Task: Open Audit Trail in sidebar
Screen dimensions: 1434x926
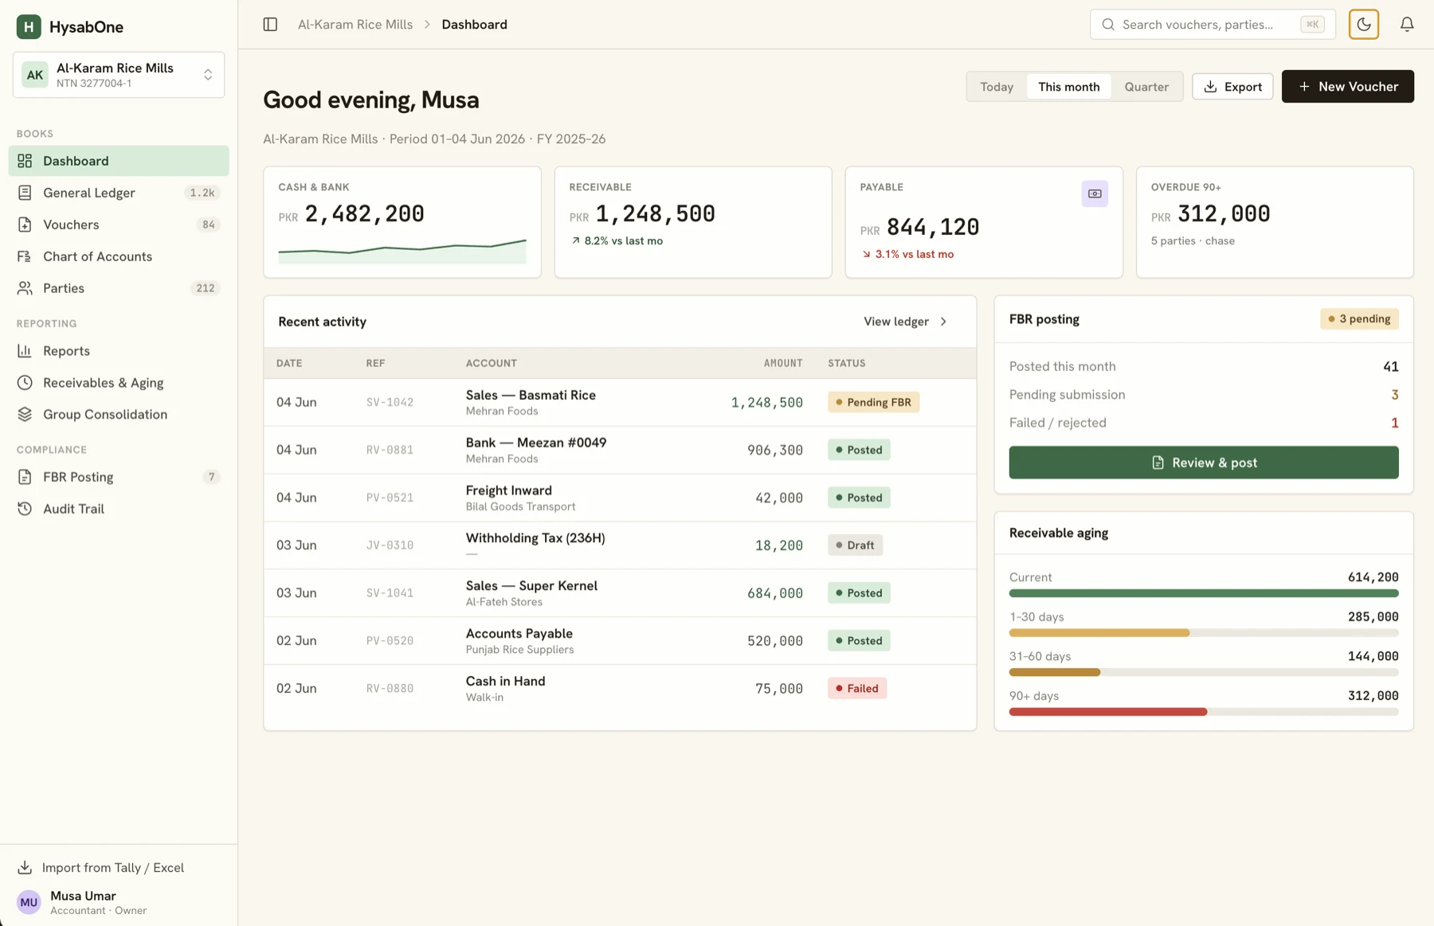Action: (x=119, y=509)
